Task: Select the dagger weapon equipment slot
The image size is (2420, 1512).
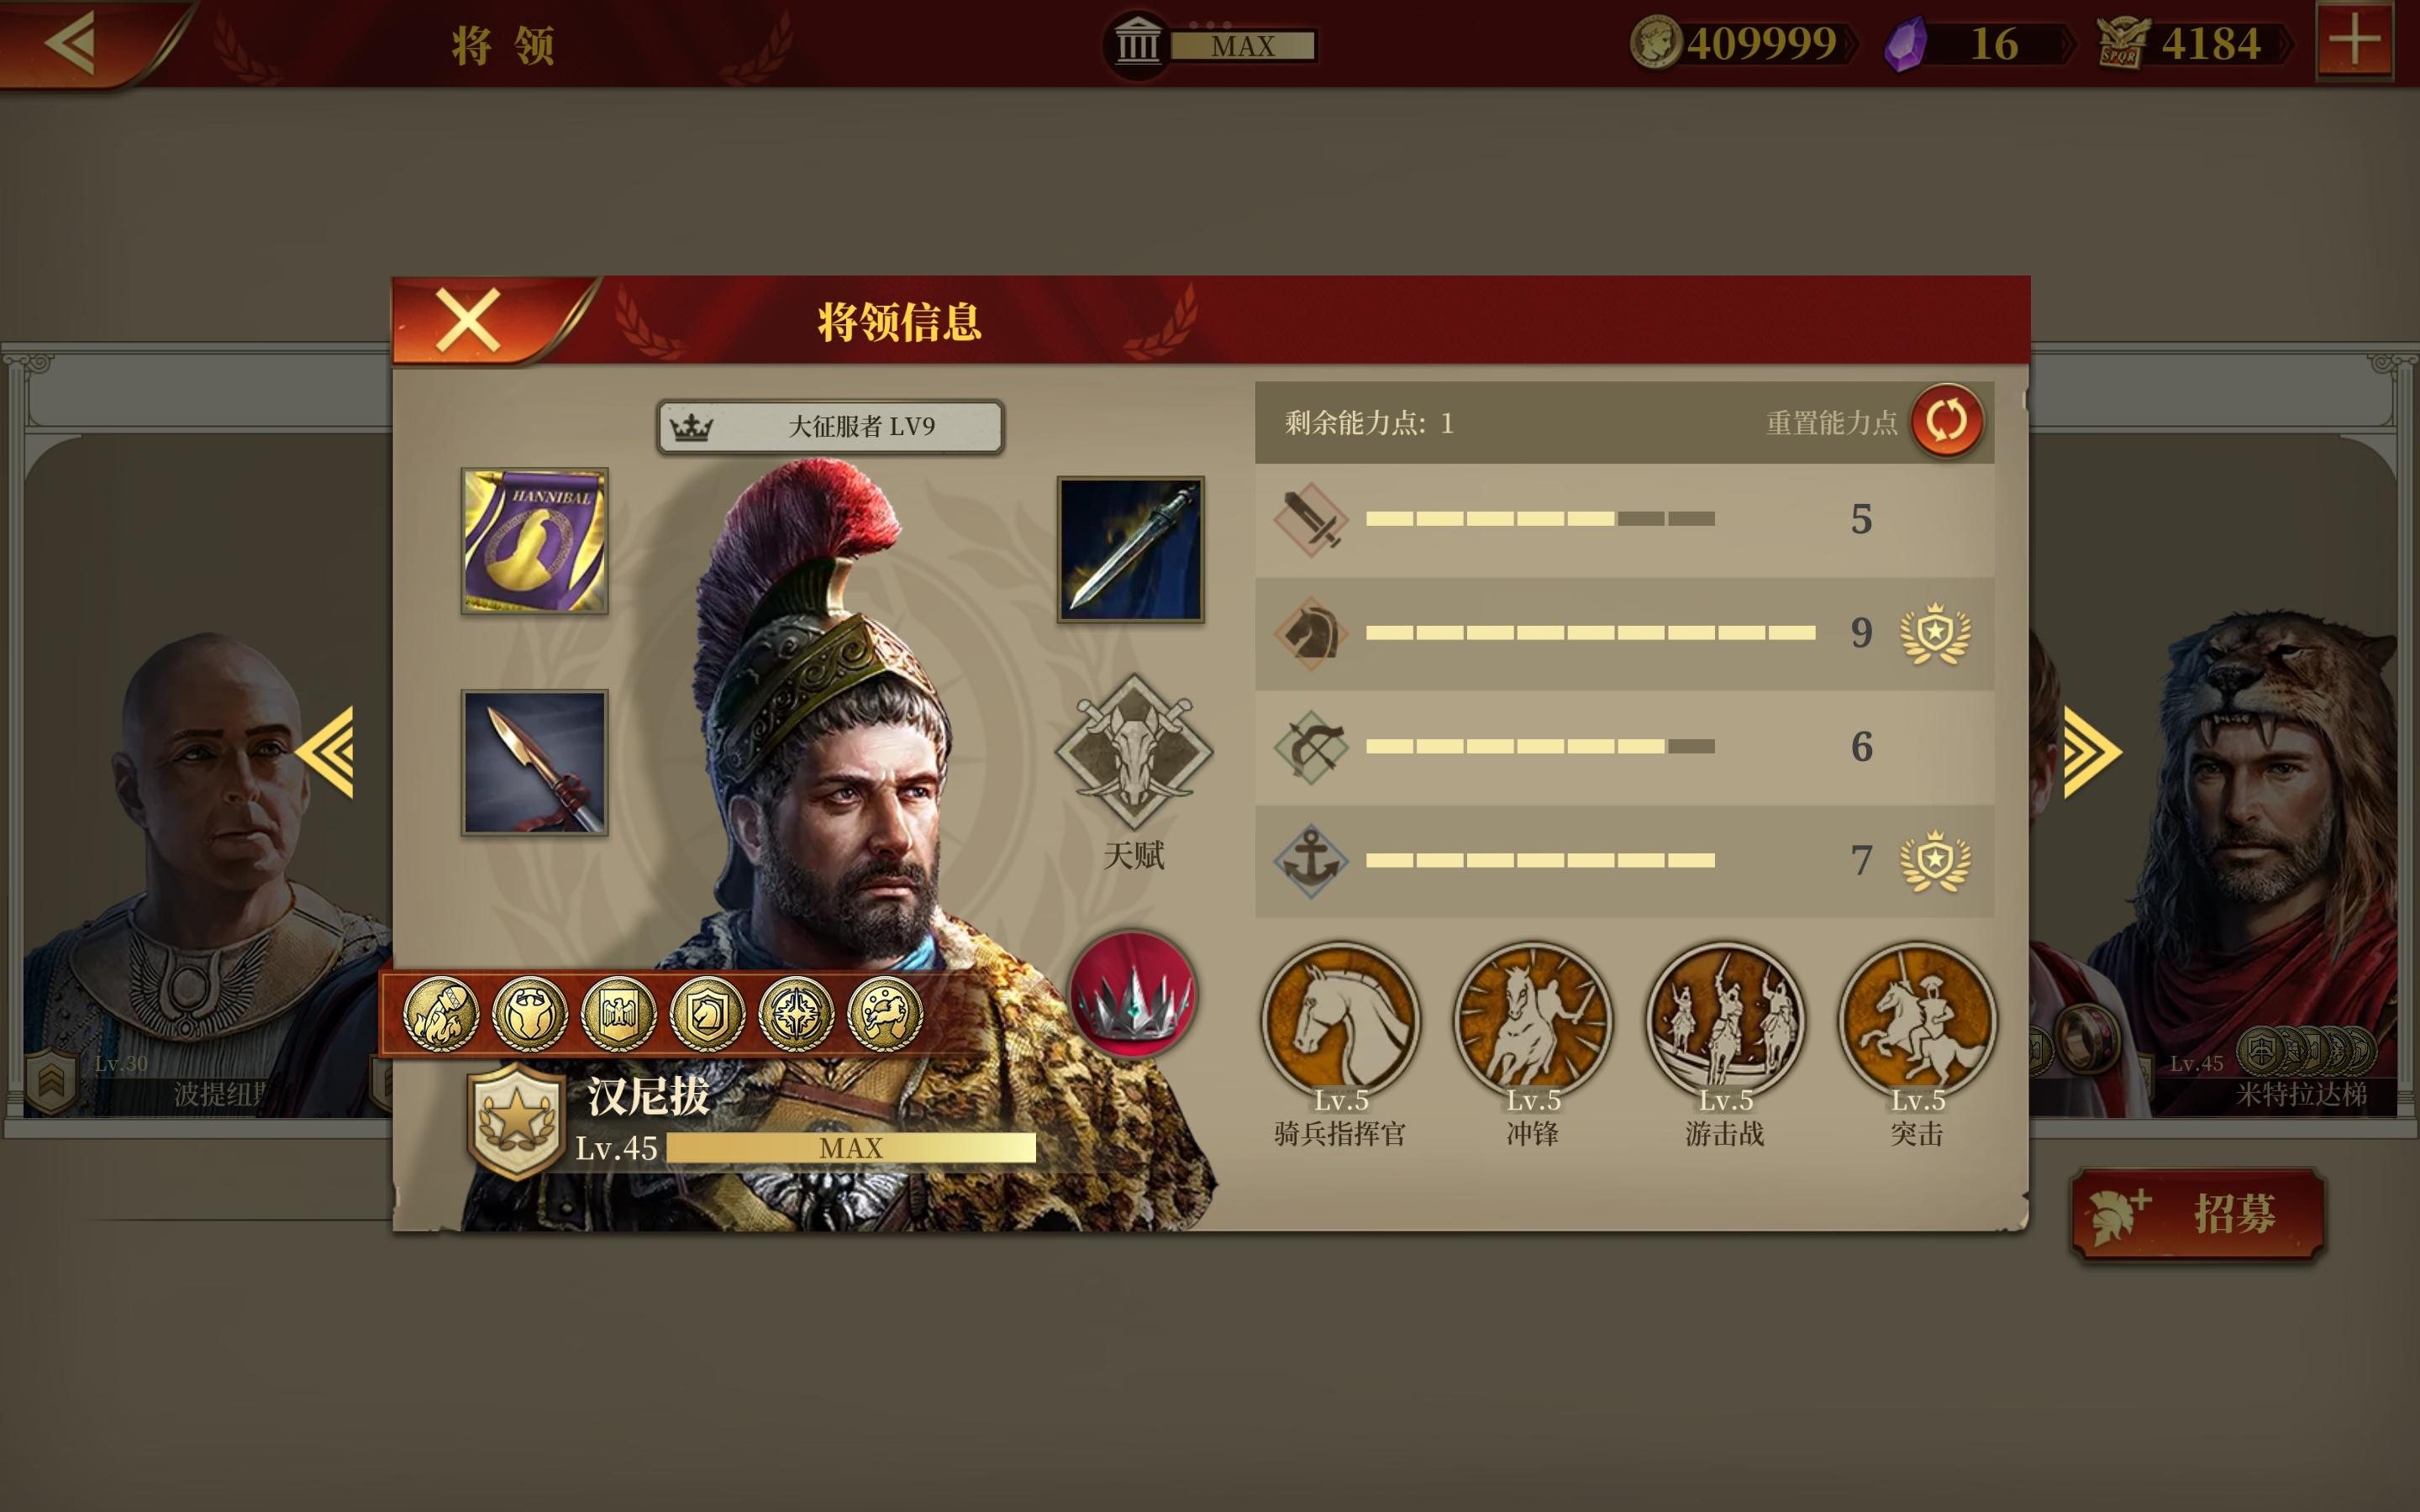Action: 1130,549
